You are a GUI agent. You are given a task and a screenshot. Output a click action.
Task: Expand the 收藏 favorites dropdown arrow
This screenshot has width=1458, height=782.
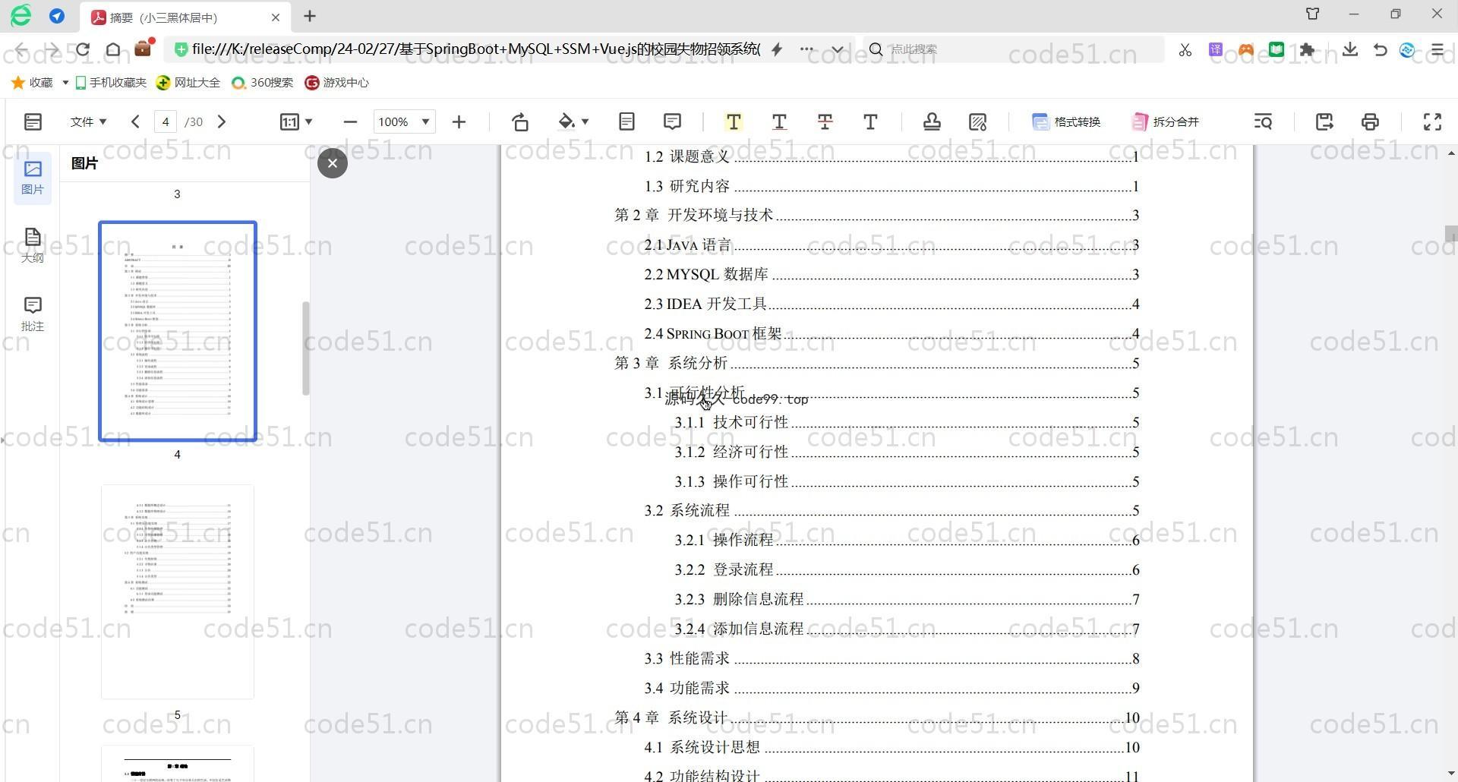tap(65, 82)
